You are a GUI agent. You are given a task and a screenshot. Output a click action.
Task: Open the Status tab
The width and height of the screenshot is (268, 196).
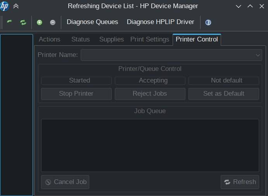coord(80,39)
